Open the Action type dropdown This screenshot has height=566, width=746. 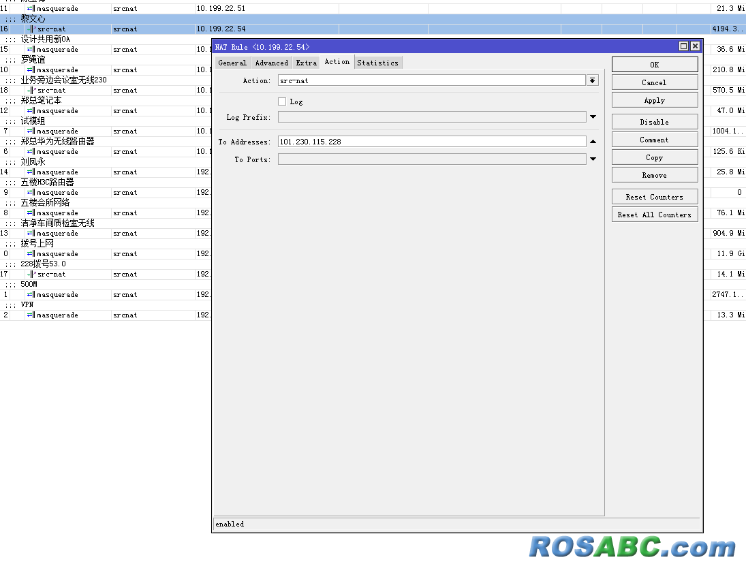(592, 80)
